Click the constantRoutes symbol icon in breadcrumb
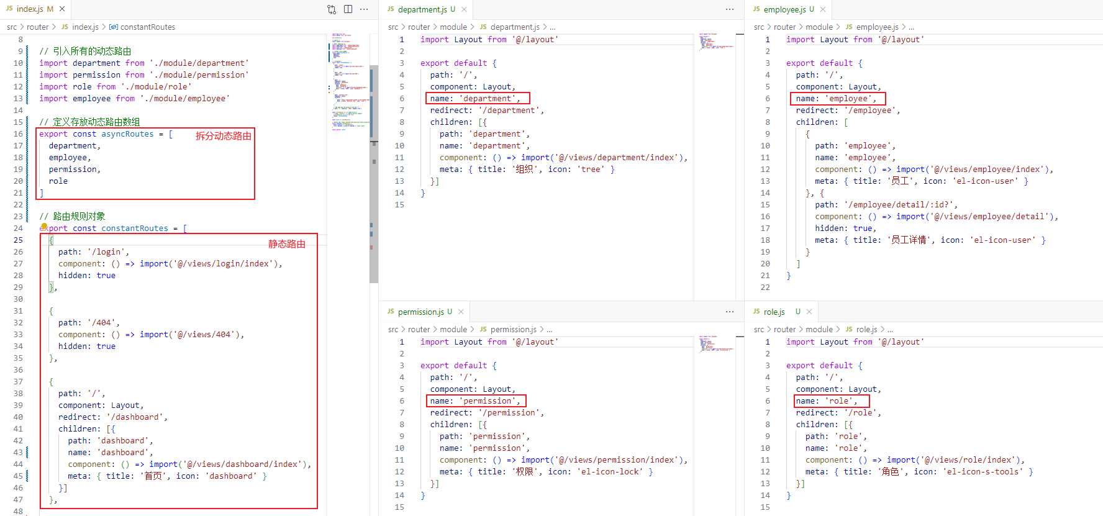 point(113,27)
